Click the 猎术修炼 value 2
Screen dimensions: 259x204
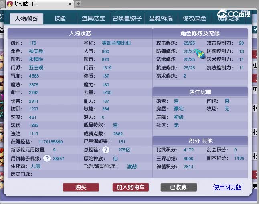[185, 76]
